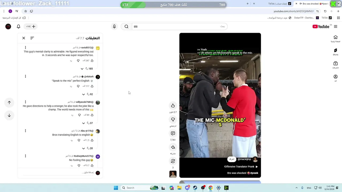Open the Create (إنشاء) button

pyautogui.click(x=30, y=26)
